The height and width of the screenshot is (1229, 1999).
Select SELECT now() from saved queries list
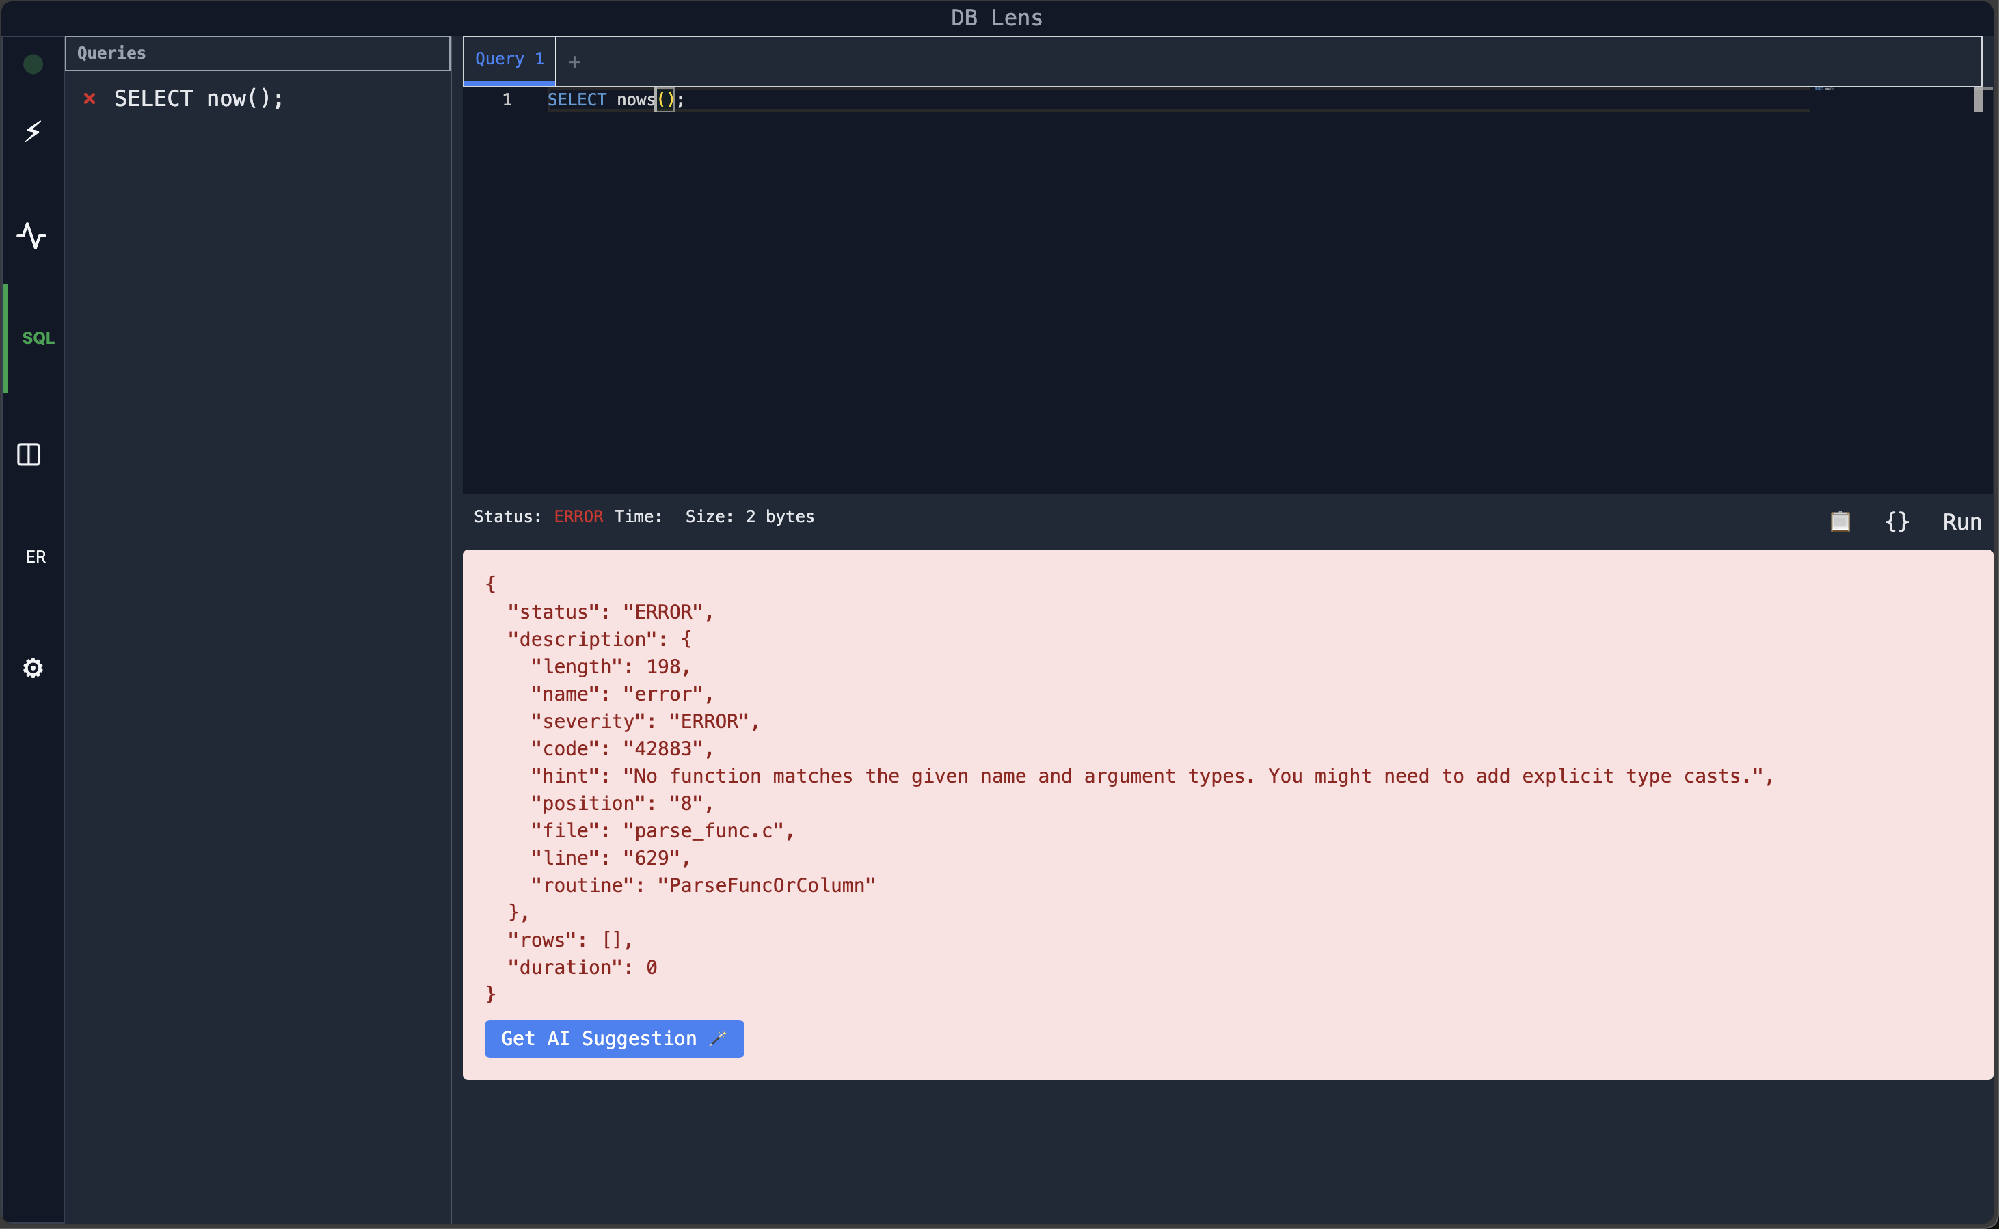click(198, 98)
